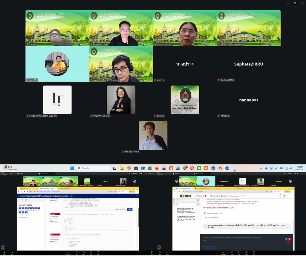This screenshot has height=256, width=306.
Task: Click the Windows Start button
Action: tap(72, 168)
